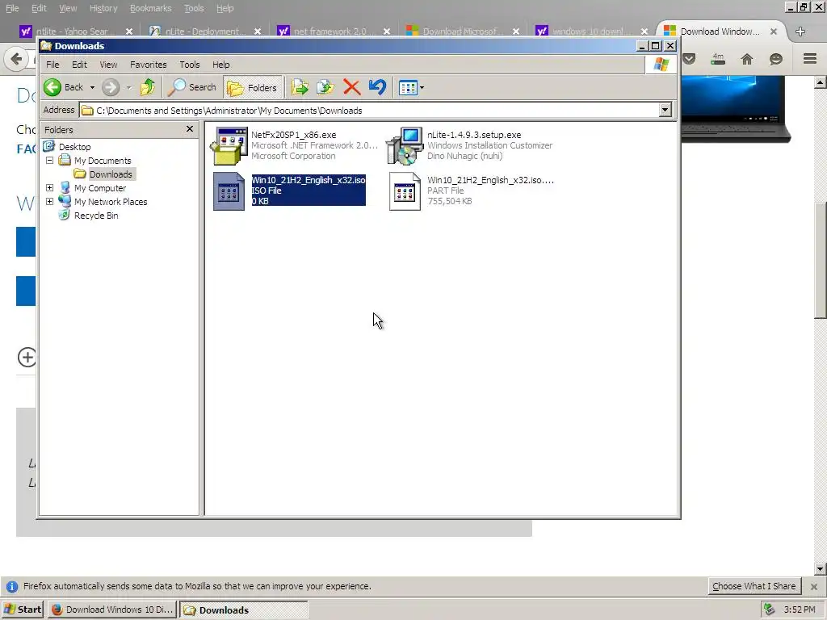Close the Folders side pane
The width and height of the screenshot is (827, 620).
pyautogui.click(x=190, y=128)
